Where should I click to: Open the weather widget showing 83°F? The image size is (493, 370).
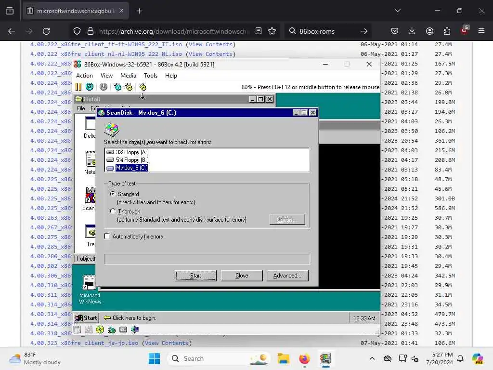tap(35, 358)
